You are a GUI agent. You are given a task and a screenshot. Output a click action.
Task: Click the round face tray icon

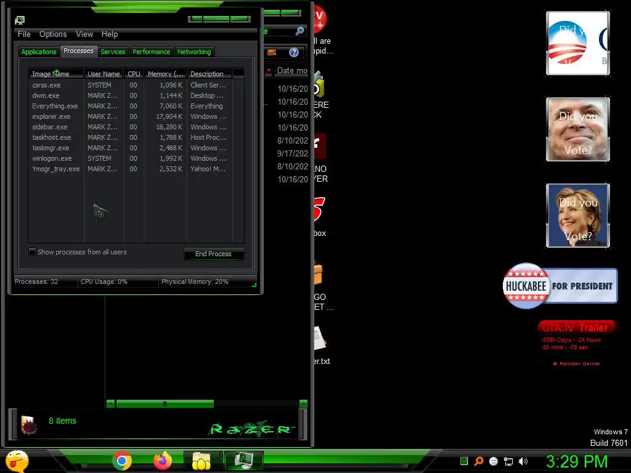click(494, 461)
